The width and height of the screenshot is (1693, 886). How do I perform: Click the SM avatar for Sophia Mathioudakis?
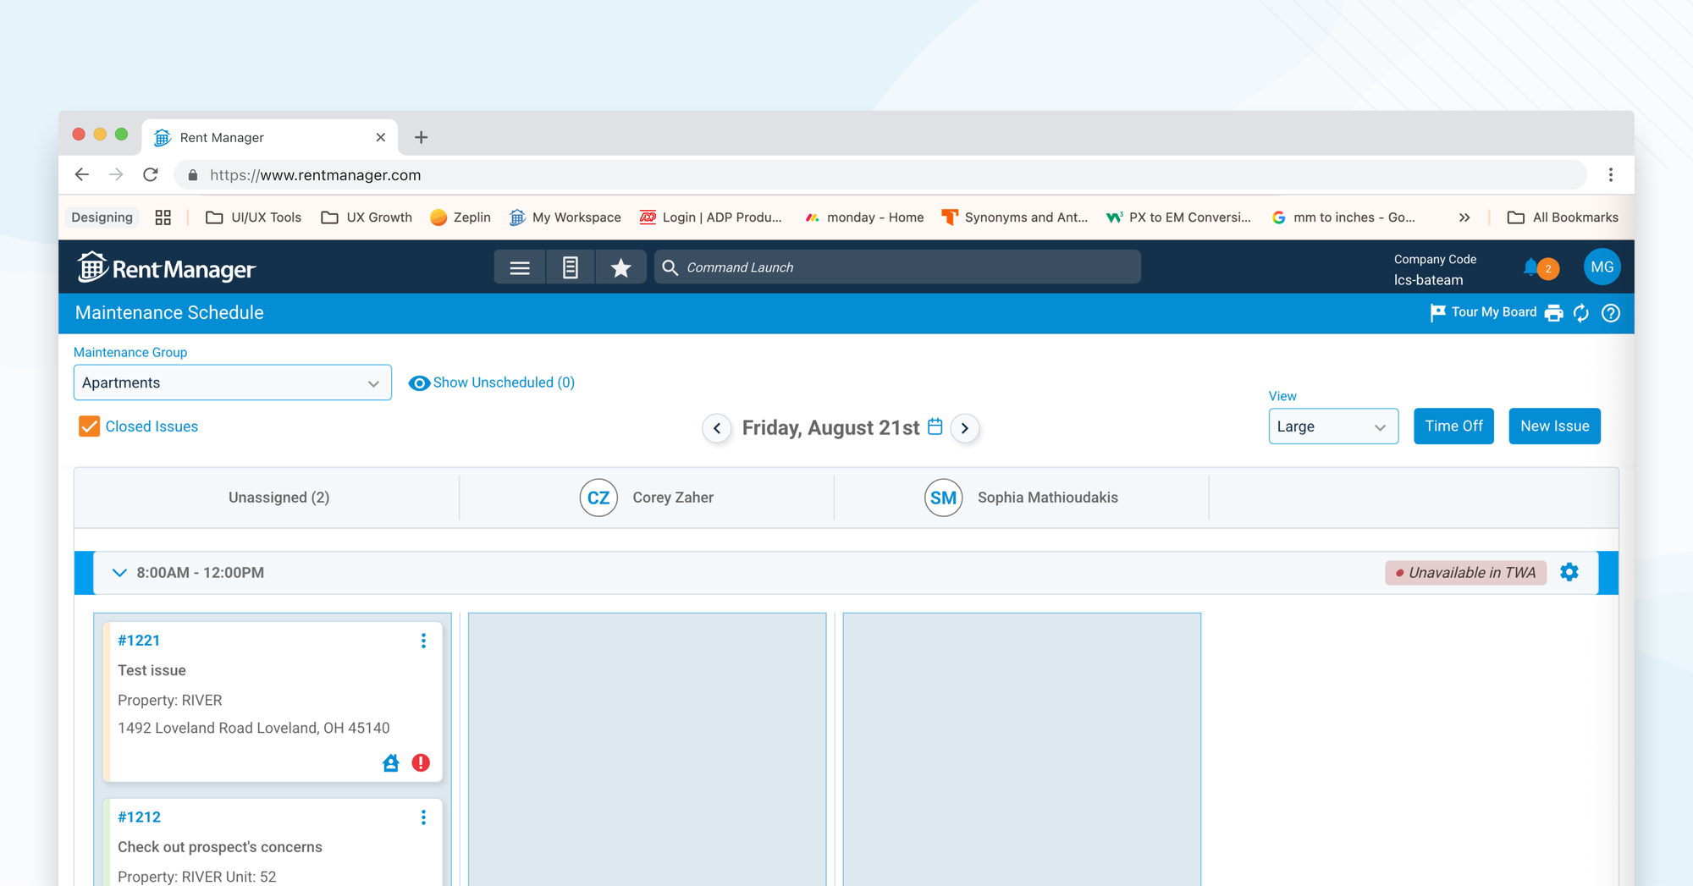pos(943,498)
